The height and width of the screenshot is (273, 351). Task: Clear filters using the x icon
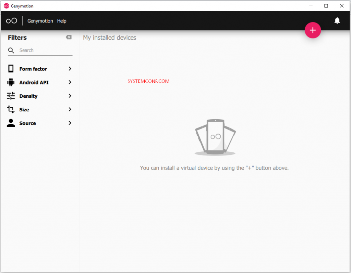(x=69, y=37)
